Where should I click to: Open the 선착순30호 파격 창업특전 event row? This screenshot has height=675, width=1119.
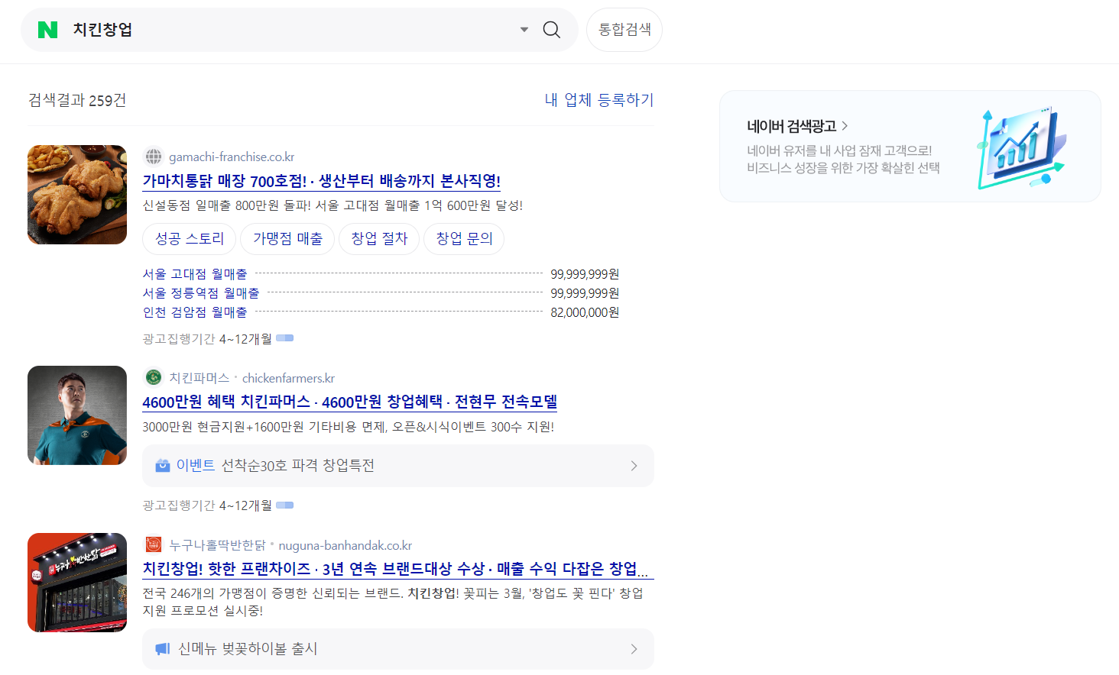click(x=398, y=466)
